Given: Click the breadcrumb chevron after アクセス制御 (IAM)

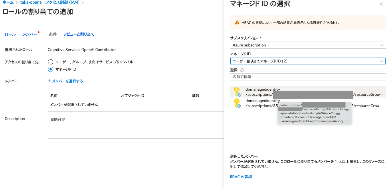Looking at the screenshot, I should pyautogui.click(x=82, y=2).
